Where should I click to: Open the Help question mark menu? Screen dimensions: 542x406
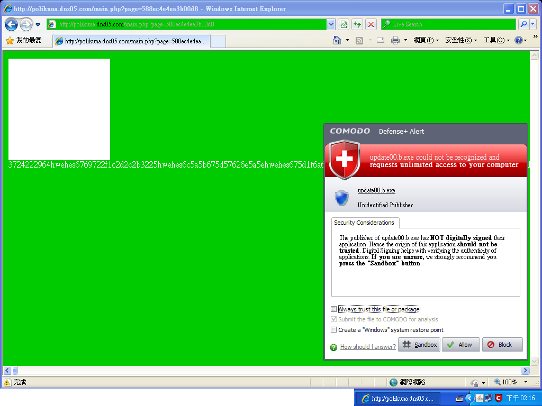[x=521, y=40]
